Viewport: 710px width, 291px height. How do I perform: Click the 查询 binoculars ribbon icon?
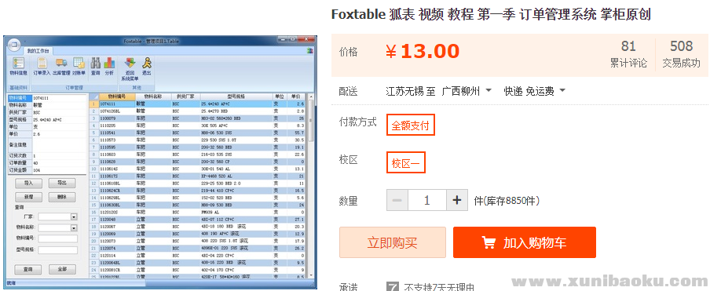96,67
